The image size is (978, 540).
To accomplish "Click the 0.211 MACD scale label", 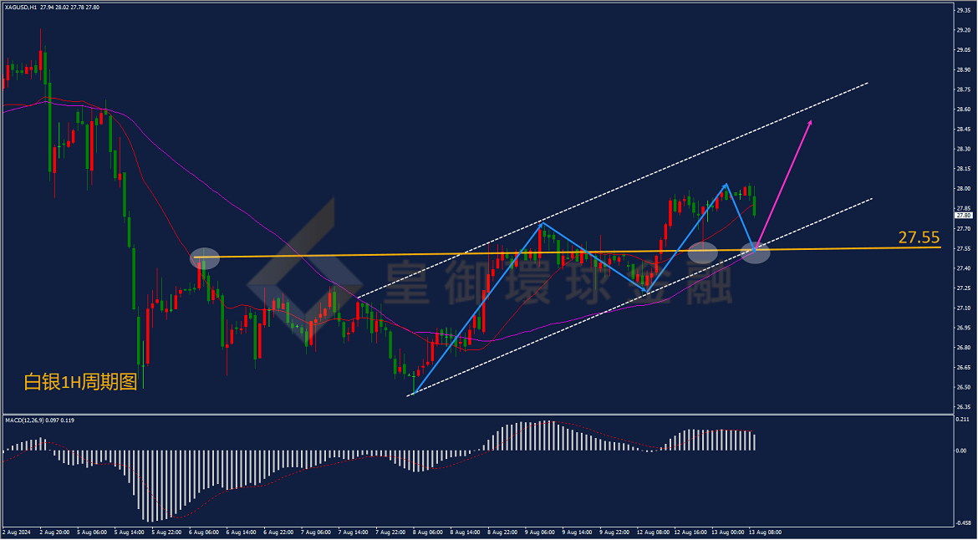I will [x=964, y=420].
